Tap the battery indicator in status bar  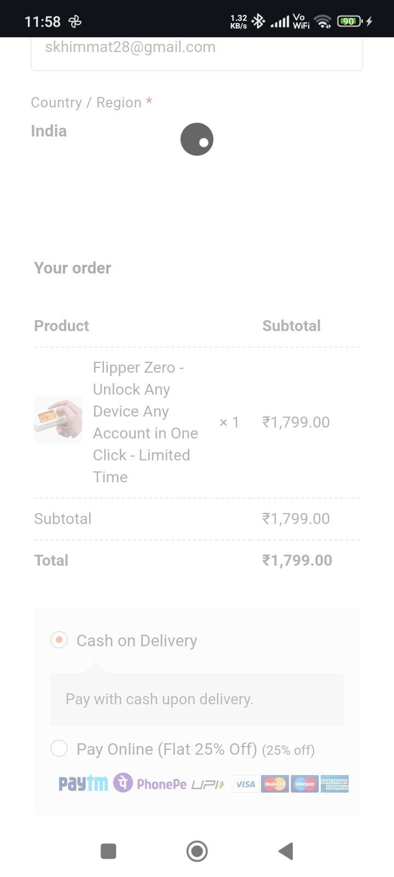[x=350, y=21]
